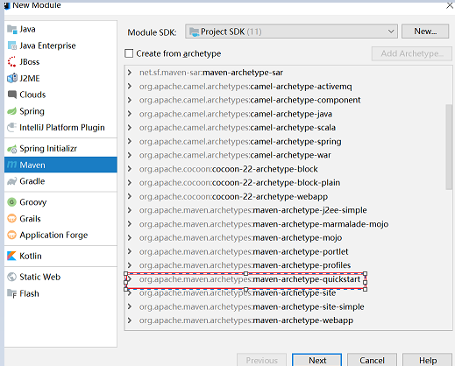The image size is (455, 366).
Task: Expand cocoon-22-archetype-block-plain chevron
Action: (130, 183)
